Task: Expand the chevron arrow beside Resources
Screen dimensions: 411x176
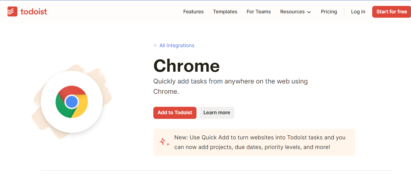Action: click(309, 12)
